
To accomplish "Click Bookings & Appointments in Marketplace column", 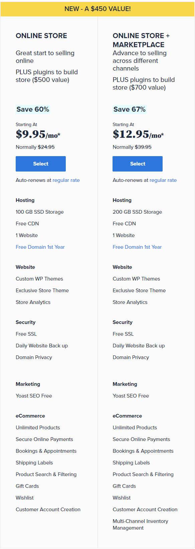I will click(143, 451).
